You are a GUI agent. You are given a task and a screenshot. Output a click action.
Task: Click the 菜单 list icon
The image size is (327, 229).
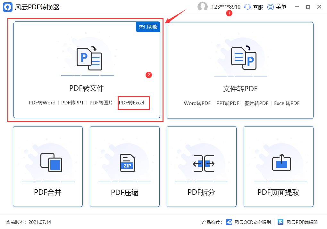click(271, 7)
